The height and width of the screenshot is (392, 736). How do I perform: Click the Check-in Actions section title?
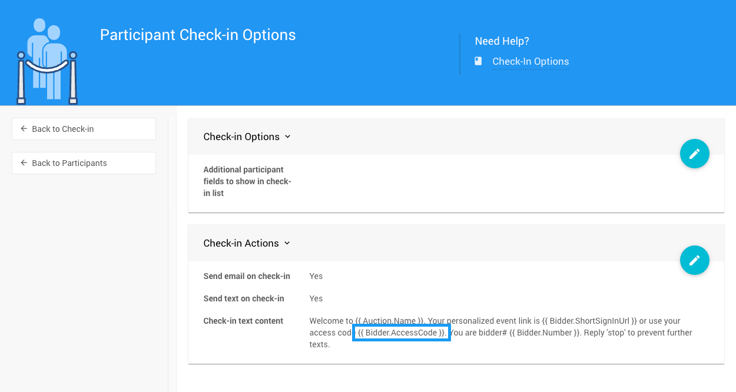click(241, 243)
